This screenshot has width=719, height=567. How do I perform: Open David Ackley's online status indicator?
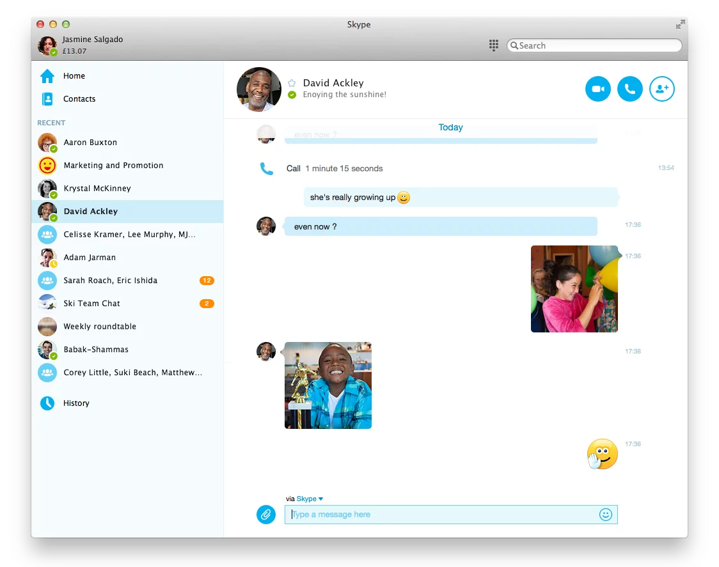click(292, 95)
